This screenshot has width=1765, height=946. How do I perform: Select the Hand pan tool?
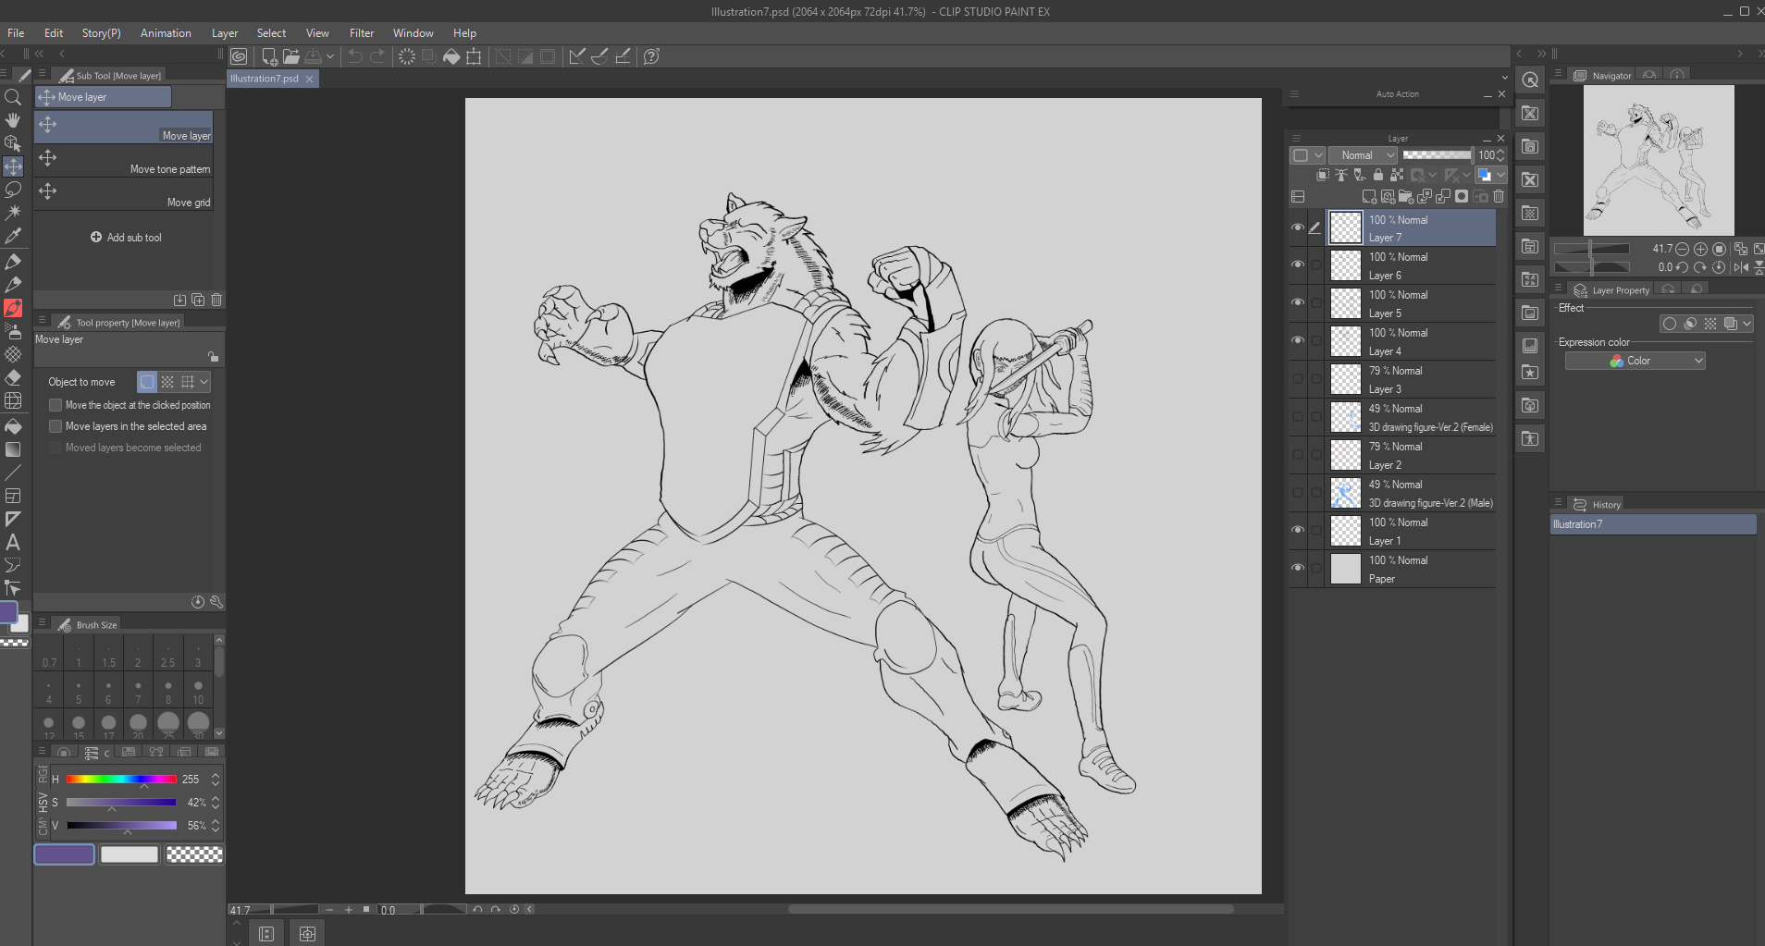click(x=13, y=120)
